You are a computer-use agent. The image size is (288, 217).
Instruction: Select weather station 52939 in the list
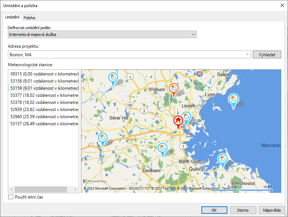coord(43,110)
